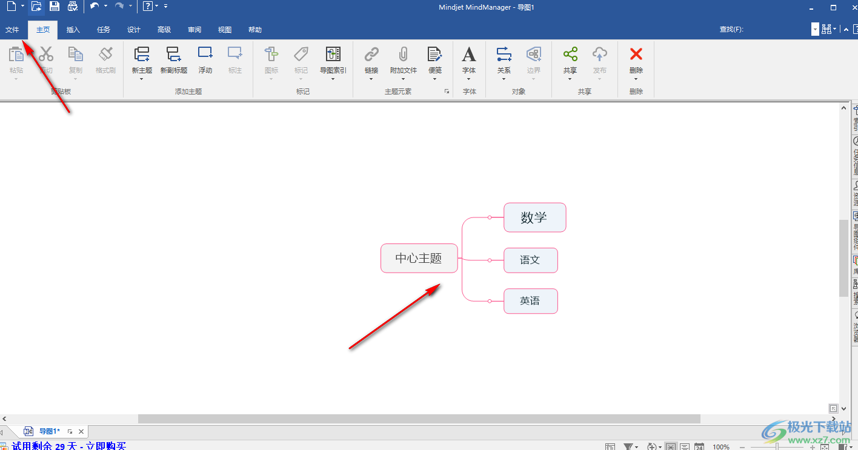The width and height of the screenshot is (858, 450).
Task: Click the Open file folder icon
Action: [36, 7]
